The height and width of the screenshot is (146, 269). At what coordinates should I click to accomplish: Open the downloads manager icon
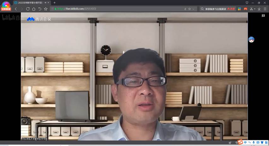pyautogui.click(x=260, y=9)
